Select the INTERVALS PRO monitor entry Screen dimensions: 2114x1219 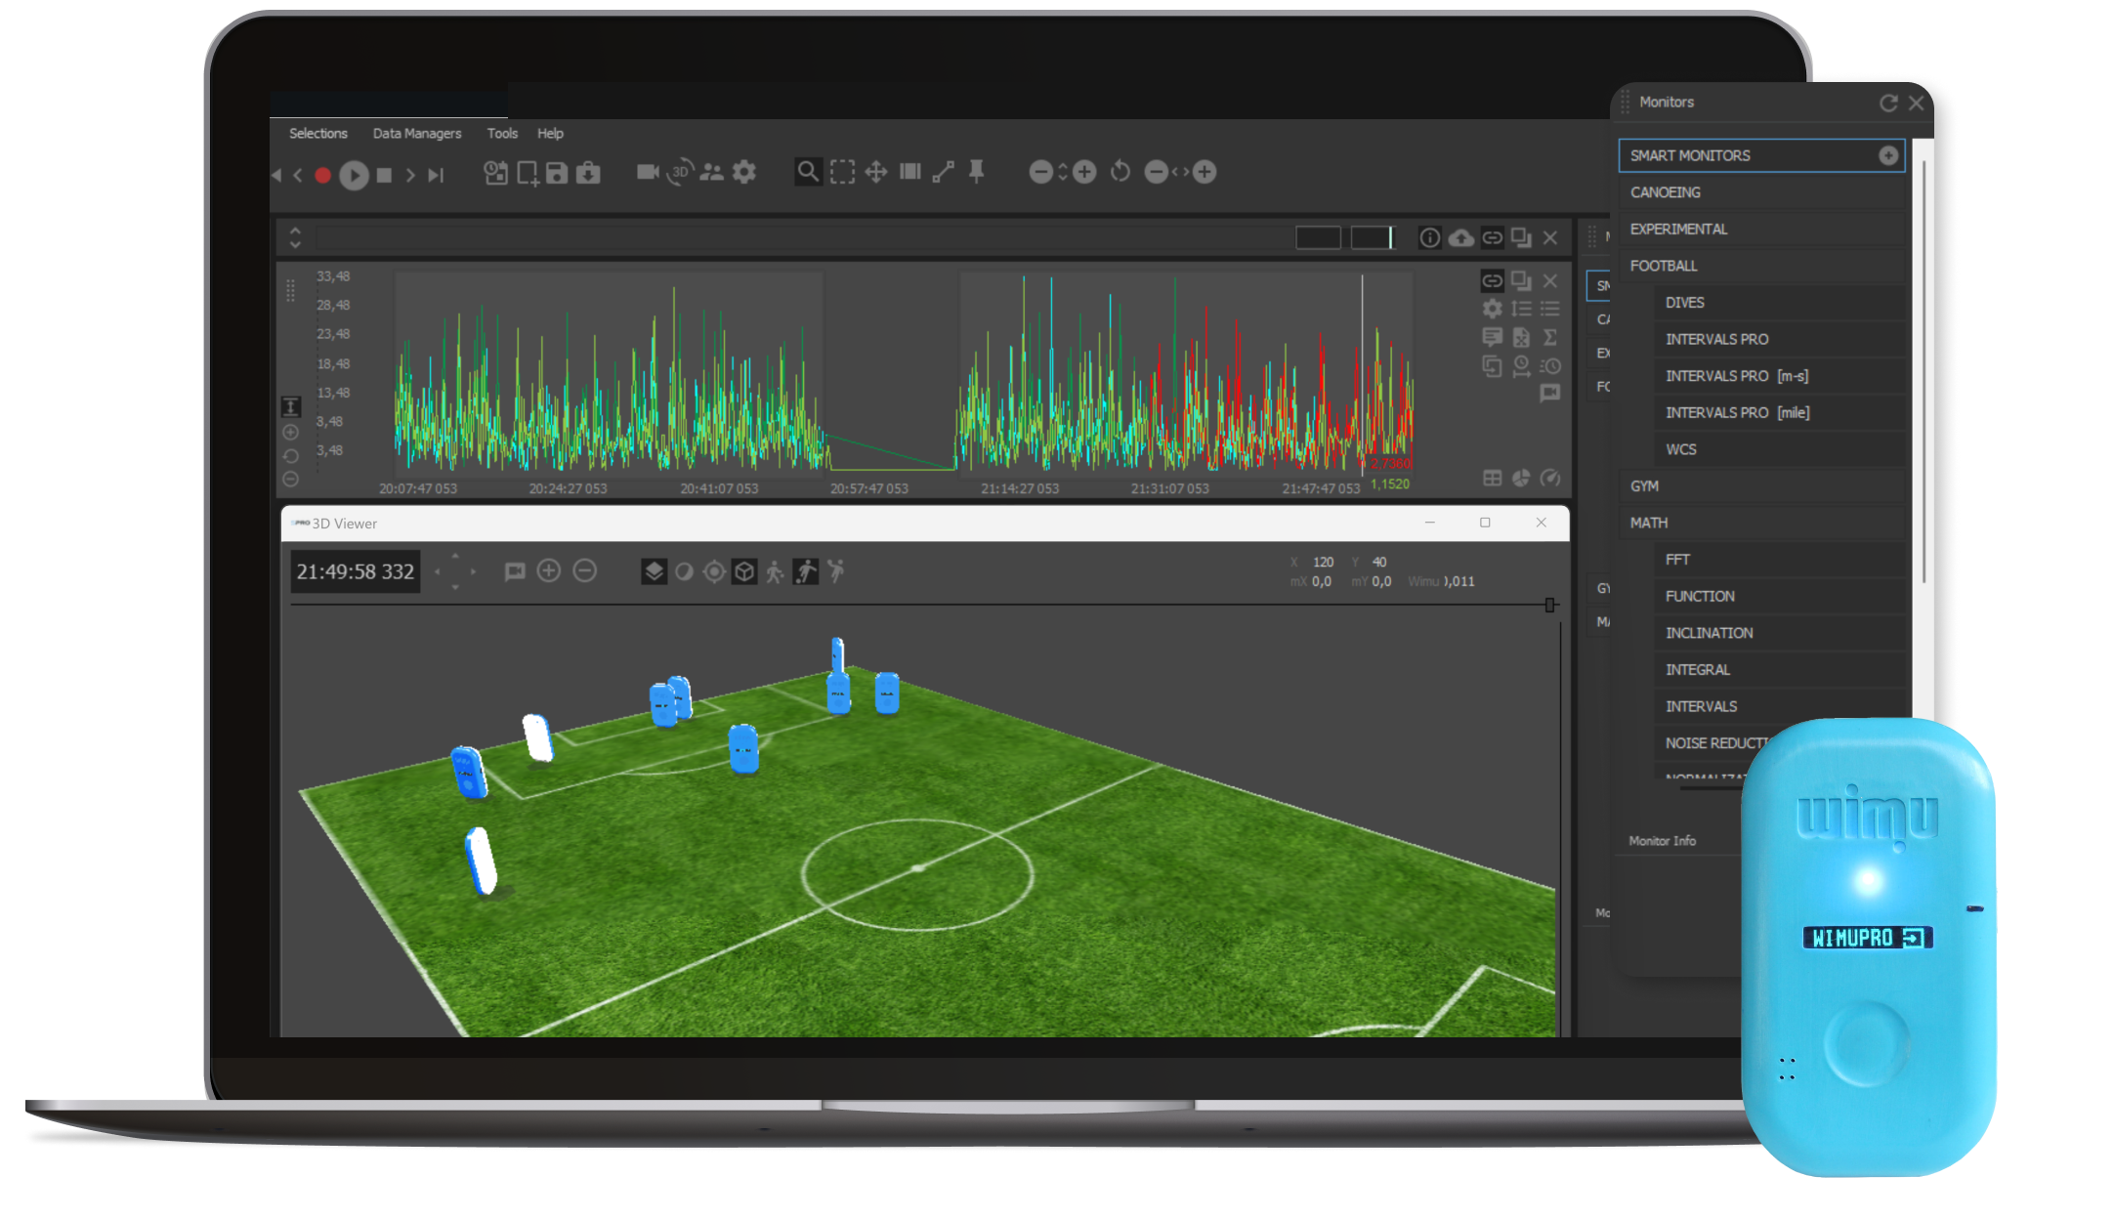tap(1716, 339)
